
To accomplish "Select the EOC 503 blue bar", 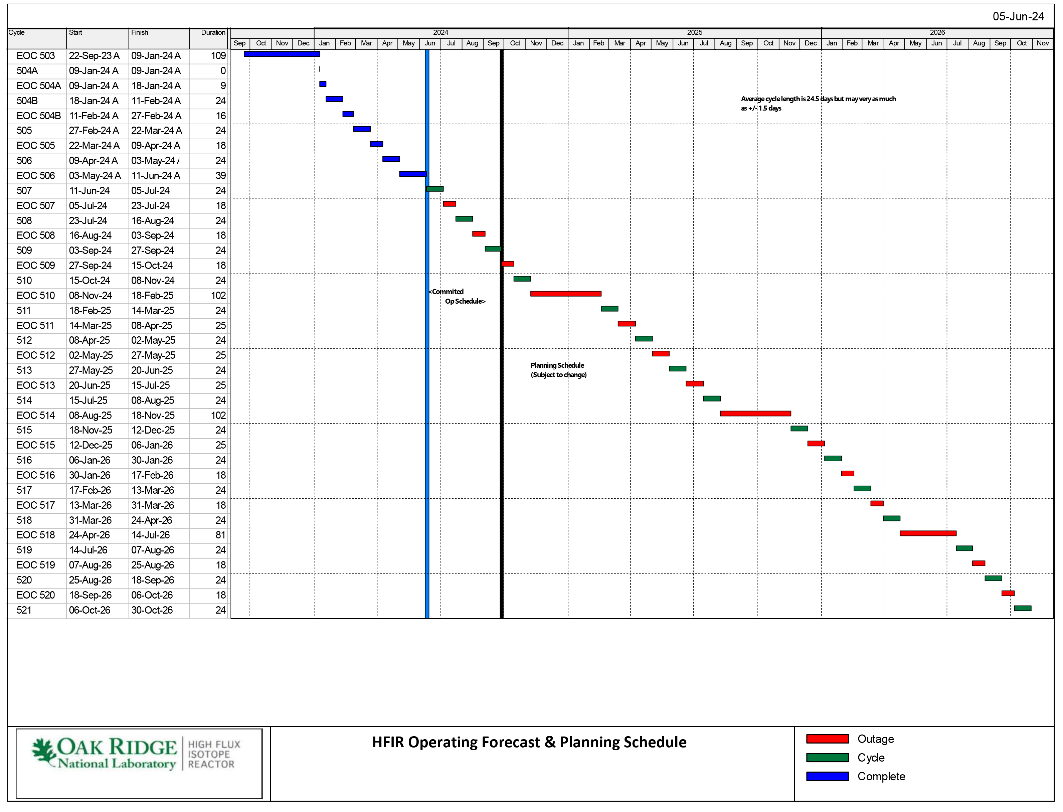I will tap(282, 54).
